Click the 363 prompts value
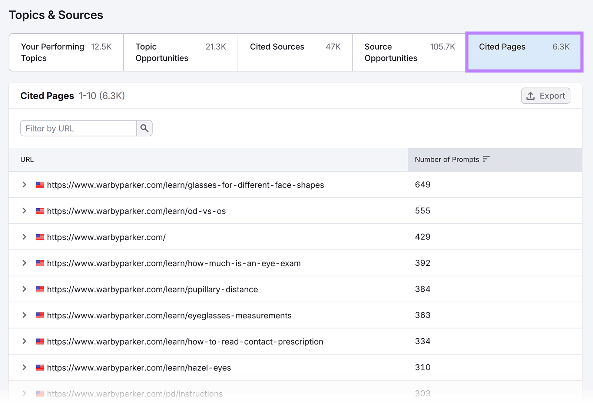 point(423,315)
